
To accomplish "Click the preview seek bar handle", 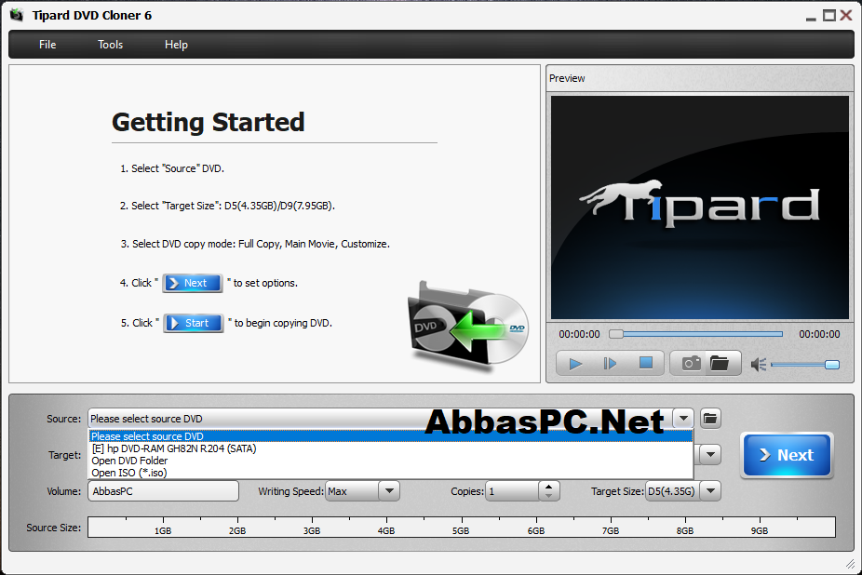I will [x=616, y=334].
